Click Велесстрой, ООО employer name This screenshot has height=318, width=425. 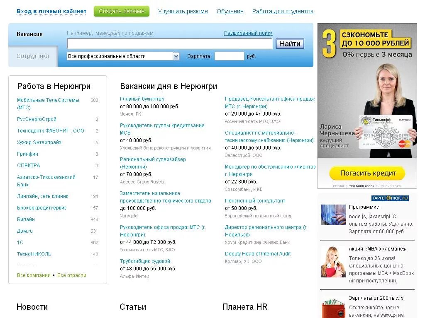click(x=243, y=156)
